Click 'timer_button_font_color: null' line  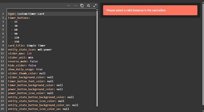(x=31, y=81)
